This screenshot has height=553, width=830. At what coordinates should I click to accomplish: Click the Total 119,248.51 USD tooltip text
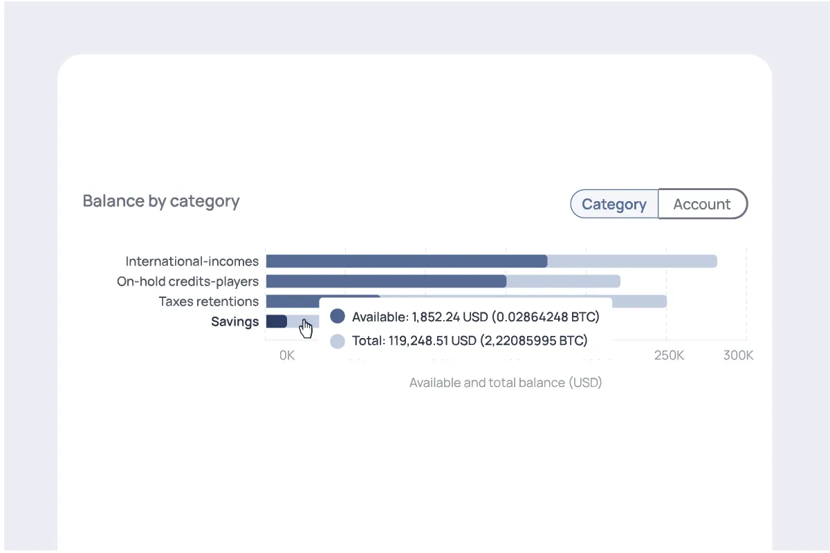click(470, 341)
